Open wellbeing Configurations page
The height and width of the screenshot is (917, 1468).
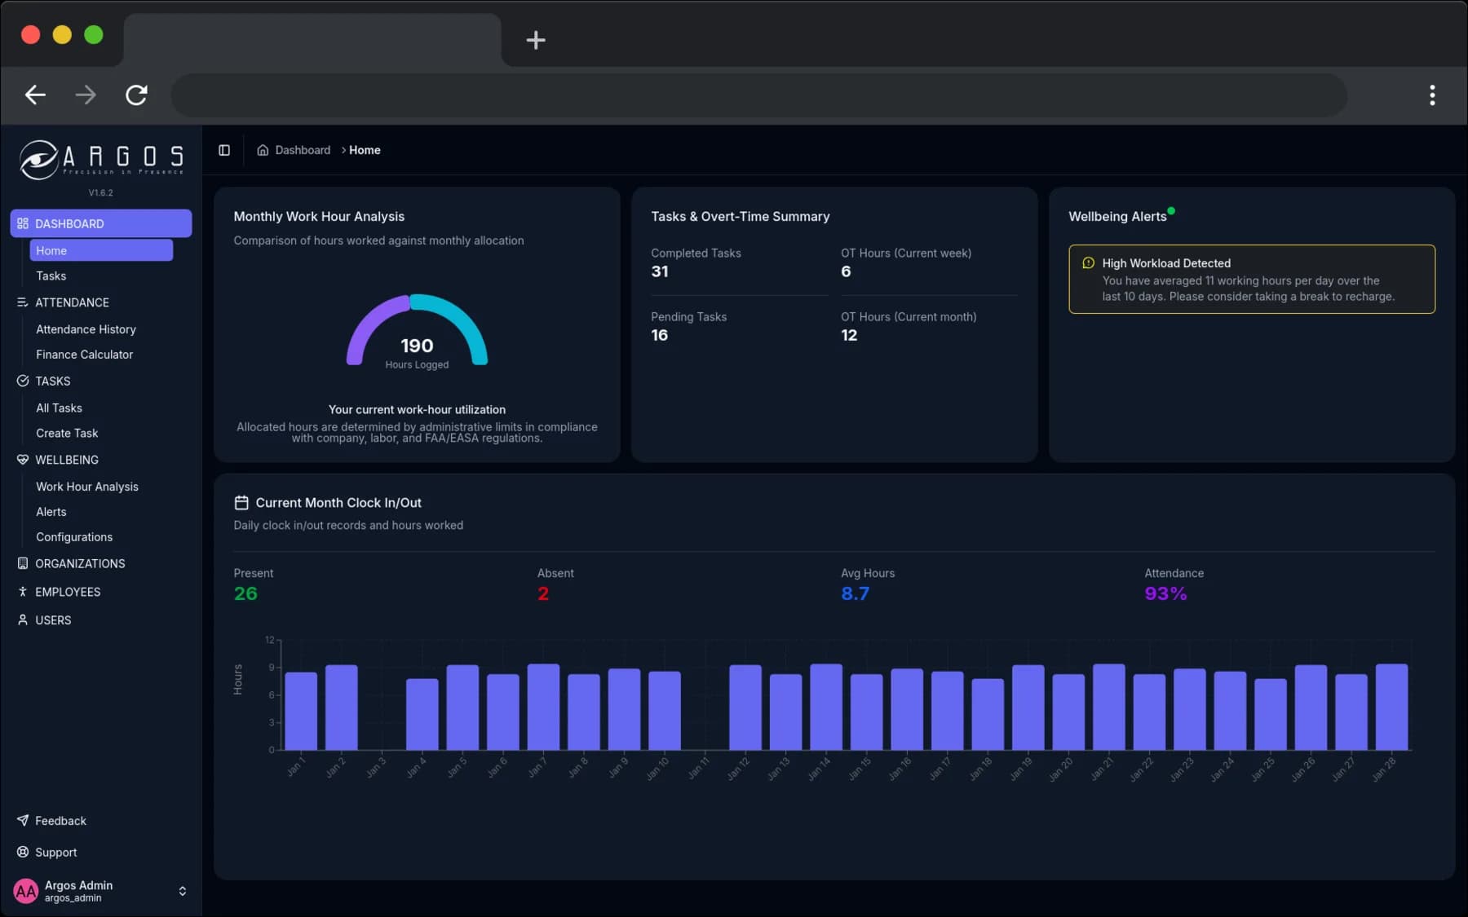coord(101,537)
